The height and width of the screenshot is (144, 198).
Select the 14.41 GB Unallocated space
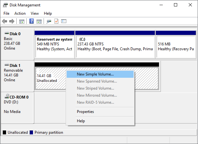(x=51, y=78)
